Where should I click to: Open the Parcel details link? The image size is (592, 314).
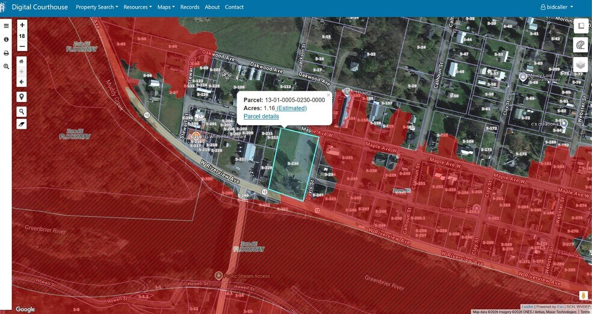(x=261, y=116)
